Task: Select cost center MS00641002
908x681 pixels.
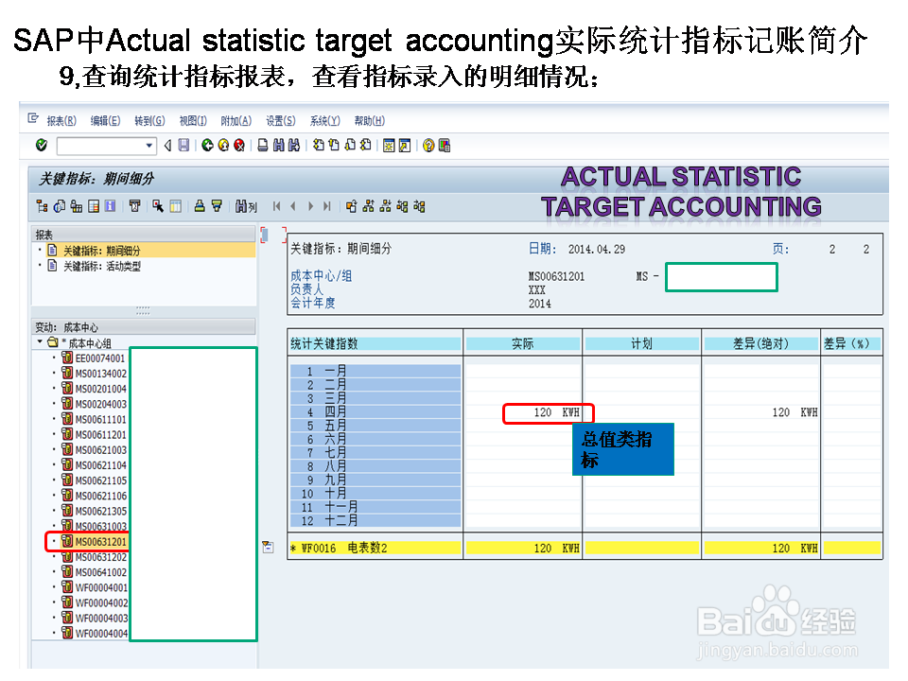Action: point(101,573)
